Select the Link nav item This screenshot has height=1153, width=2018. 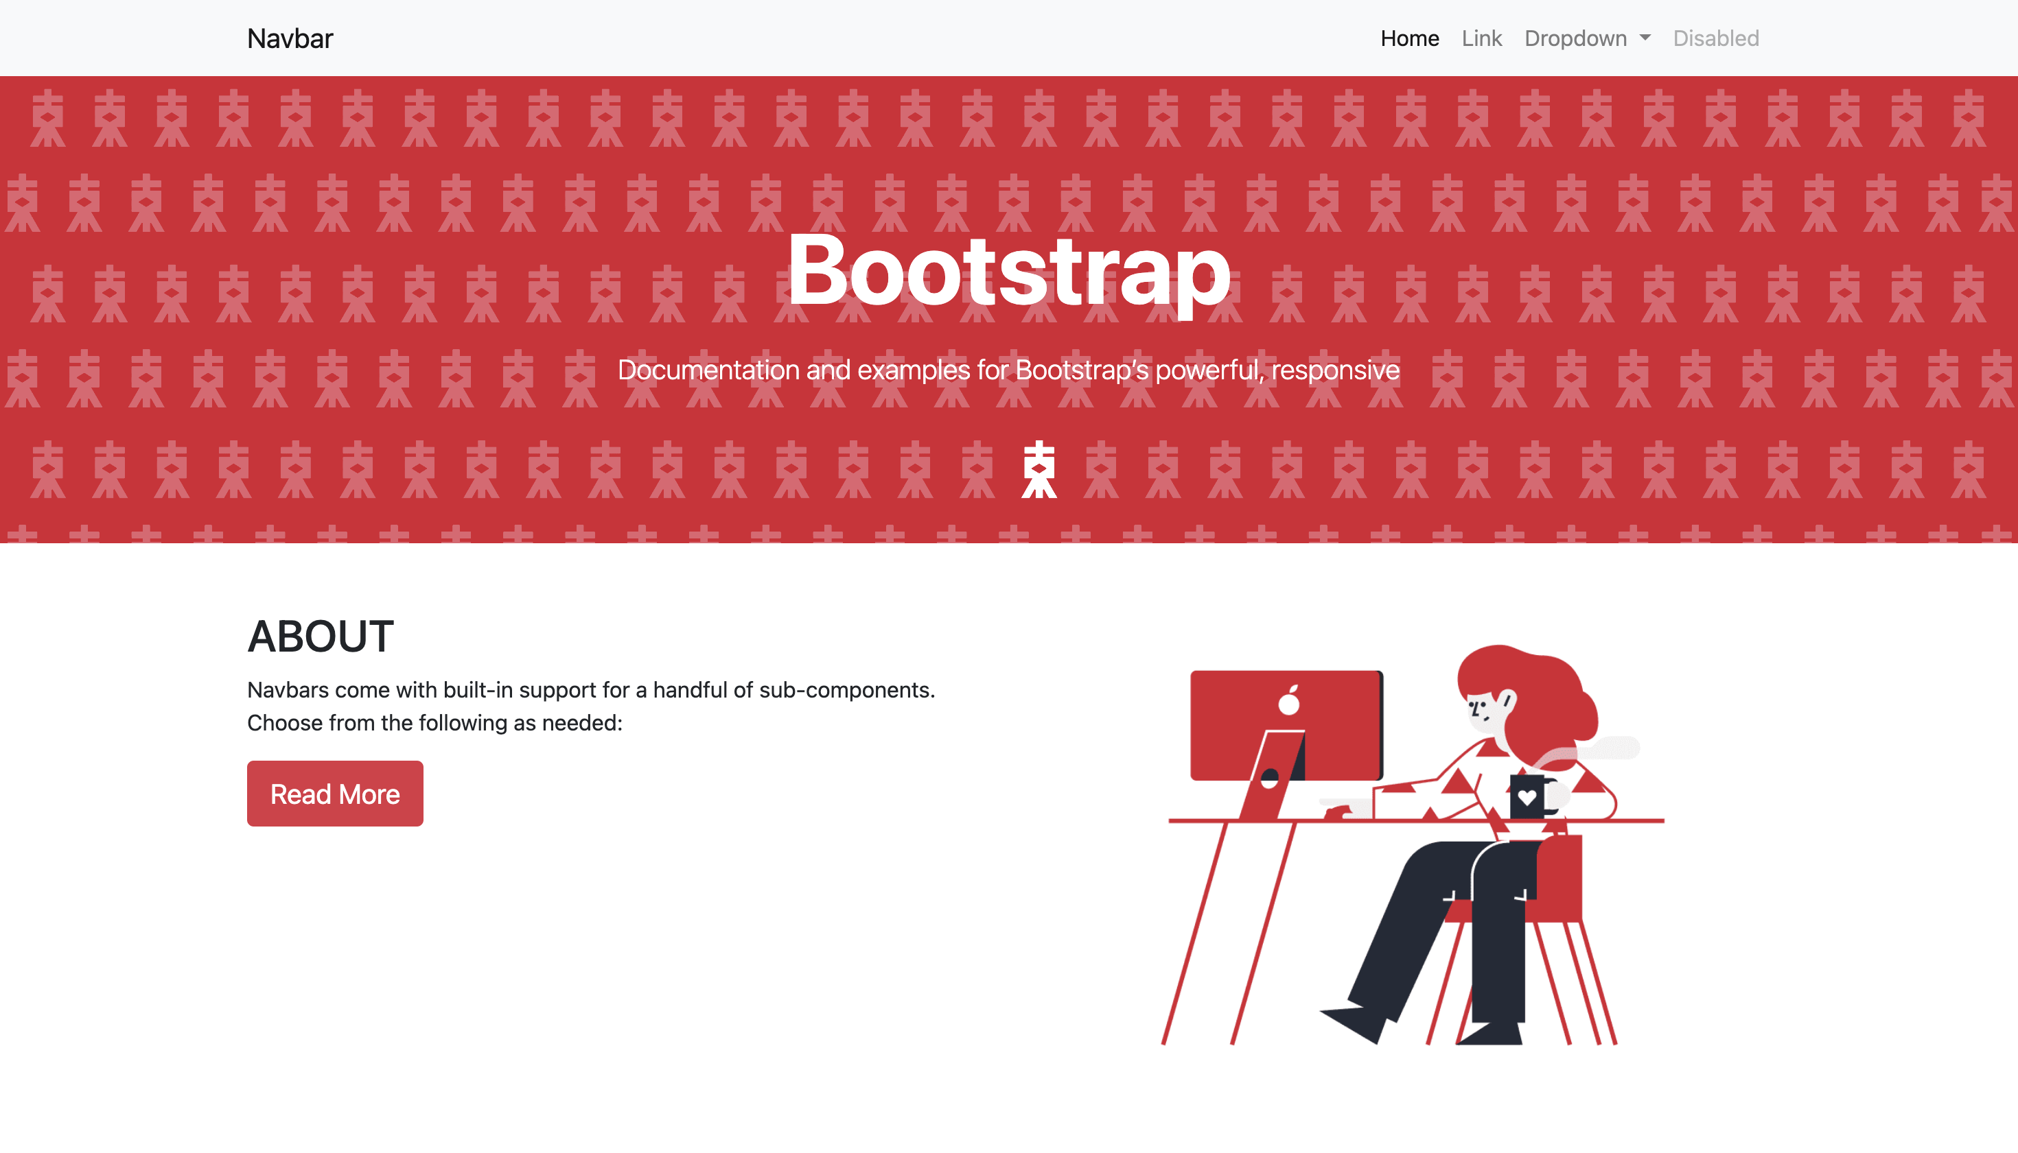pos(1481,38)
